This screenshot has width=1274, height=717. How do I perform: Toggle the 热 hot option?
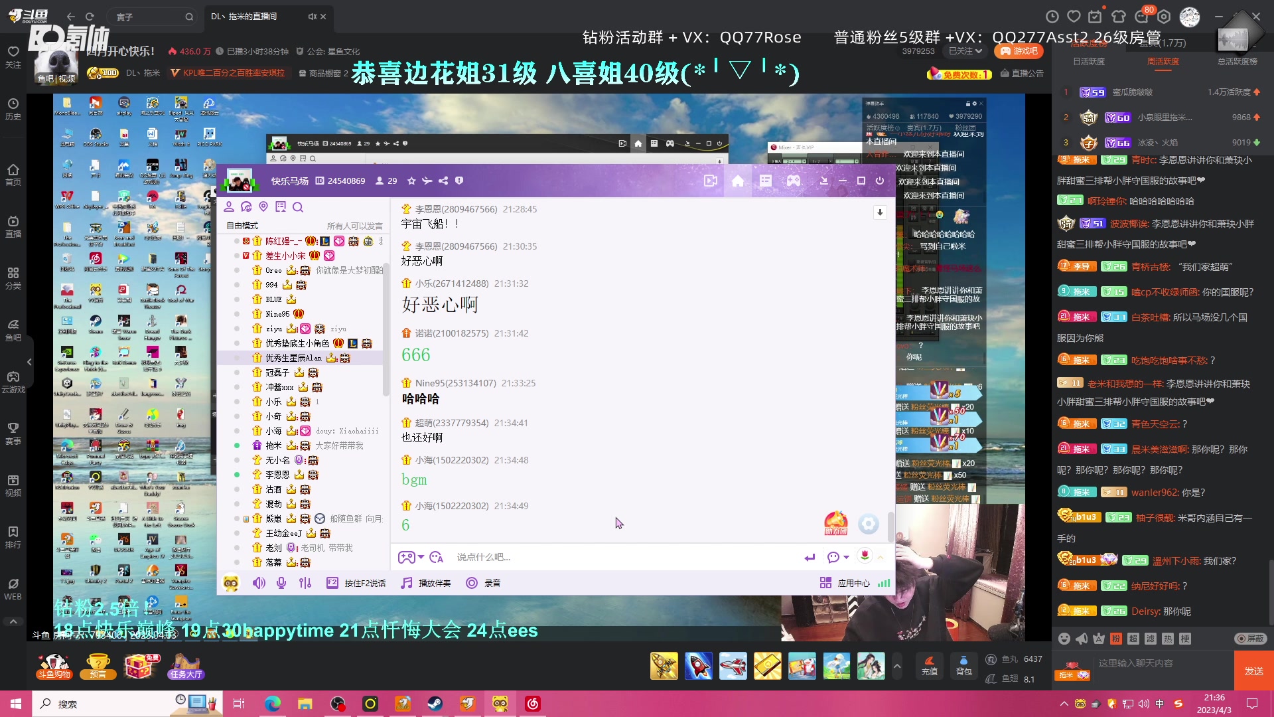[1168, 639]
